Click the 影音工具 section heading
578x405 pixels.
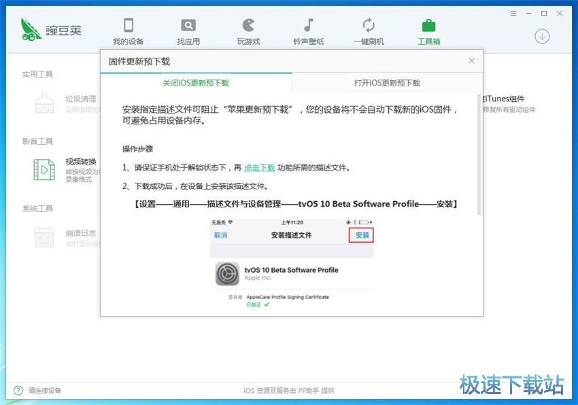pos(37,141)
